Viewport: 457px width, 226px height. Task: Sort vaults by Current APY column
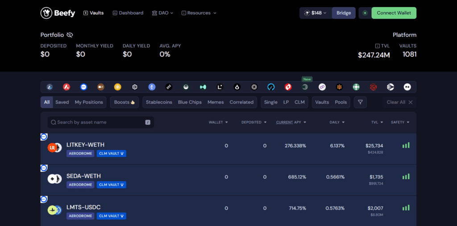pos(291,122)
